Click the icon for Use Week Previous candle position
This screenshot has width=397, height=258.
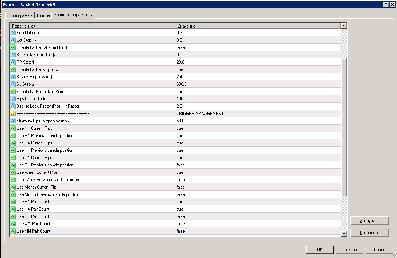[13, 180]
